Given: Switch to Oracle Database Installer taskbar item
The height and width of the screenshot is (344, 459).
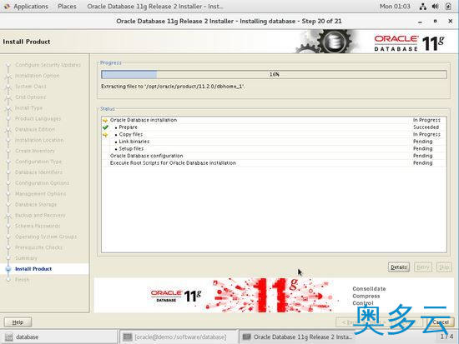Looking at the screenshot, I should pos(297,337).
